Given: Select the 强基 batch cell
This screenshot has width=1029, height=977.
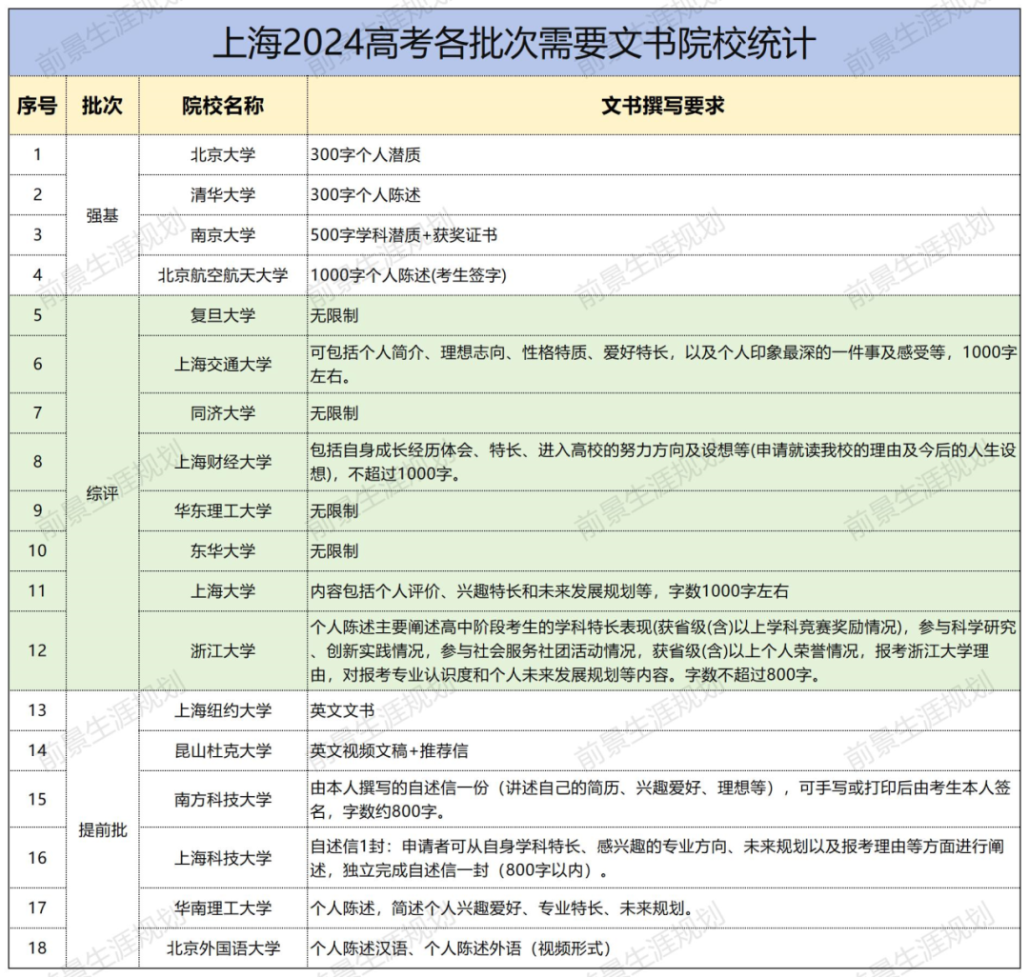Looking at the screenshot, I should (x=102, y=215).
